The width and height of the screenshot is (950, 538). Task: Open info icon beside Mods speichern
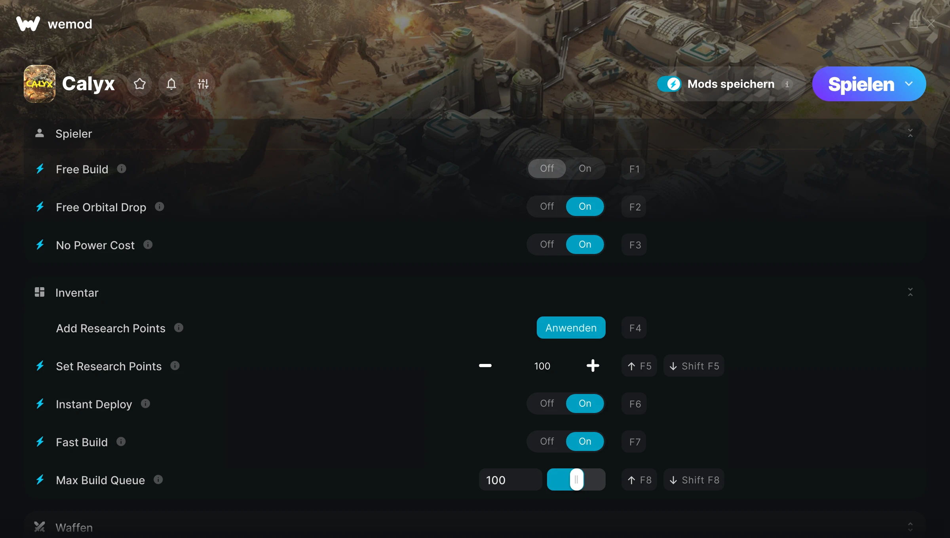(x=787, y=84)
